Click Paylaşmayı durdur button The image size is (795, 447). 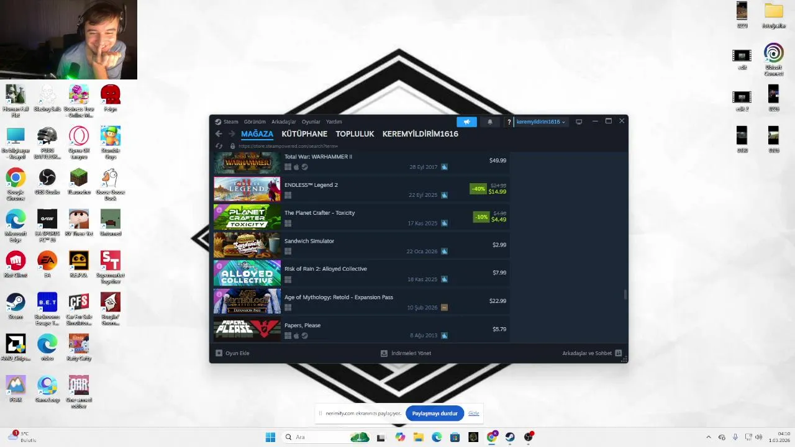pos(435,413)
